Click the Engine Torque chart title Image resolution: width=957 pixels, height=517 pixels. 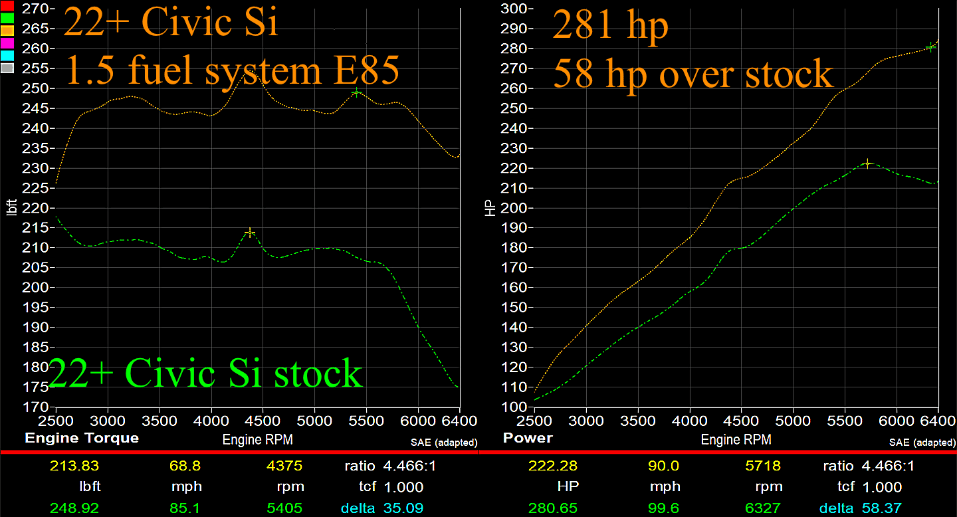pyautogui.click(x=82, y=438)
